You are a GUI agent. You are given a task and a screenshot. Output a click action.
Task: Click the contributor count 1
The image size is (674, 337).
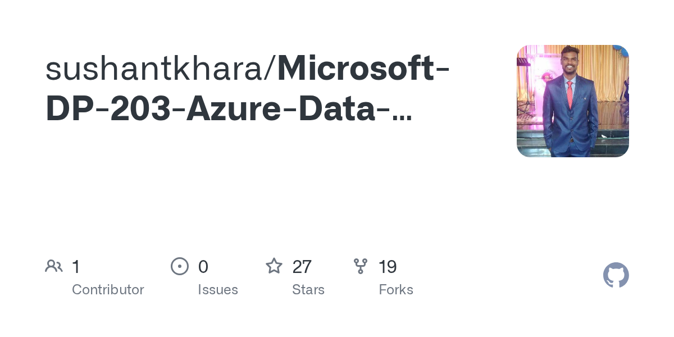(76, 267)
